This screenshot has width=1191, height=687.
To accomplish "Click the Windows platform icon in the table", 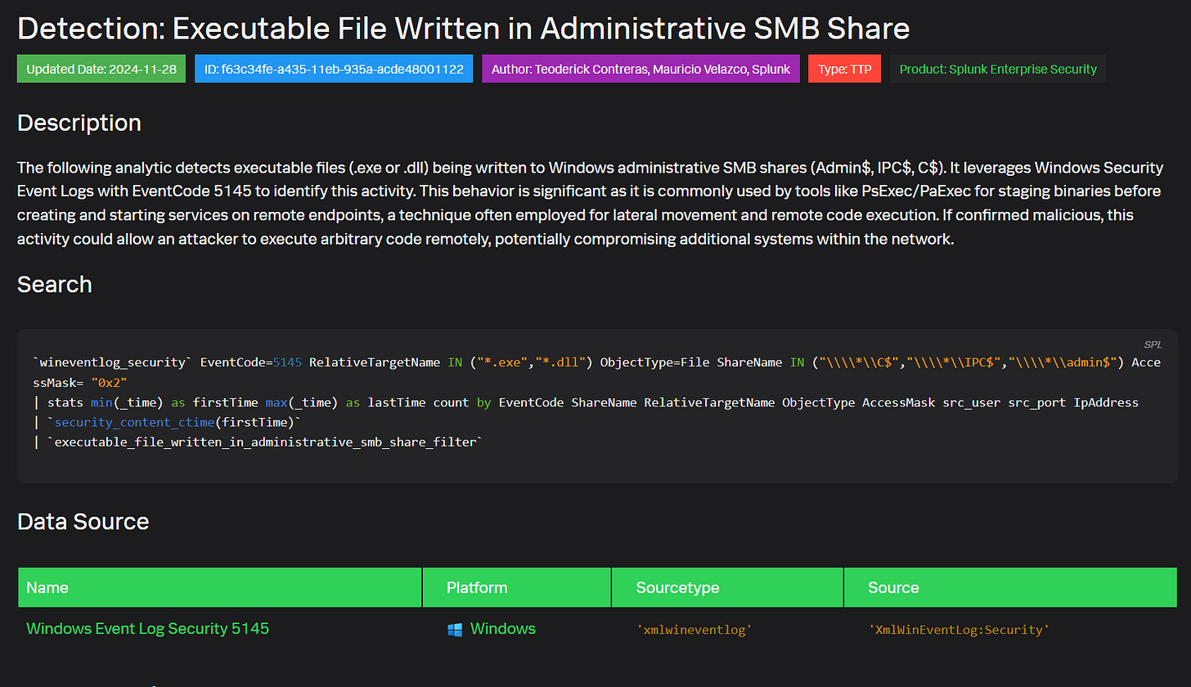I will pos(455,629).
